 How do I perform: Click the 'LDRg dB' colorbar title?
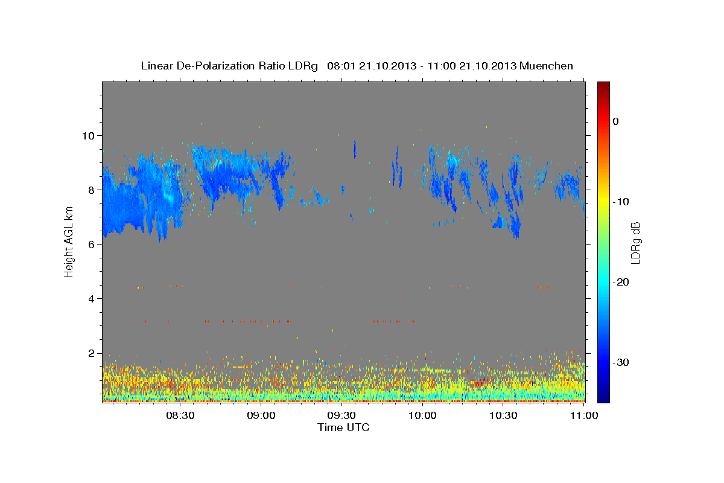pos(635,241)
